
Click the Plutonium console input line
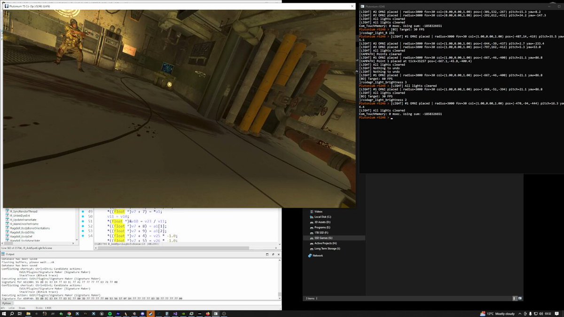(460, 118)
